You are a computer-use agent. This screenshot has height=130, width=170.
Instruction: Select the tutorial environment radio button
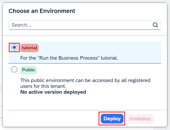[14, 47]
